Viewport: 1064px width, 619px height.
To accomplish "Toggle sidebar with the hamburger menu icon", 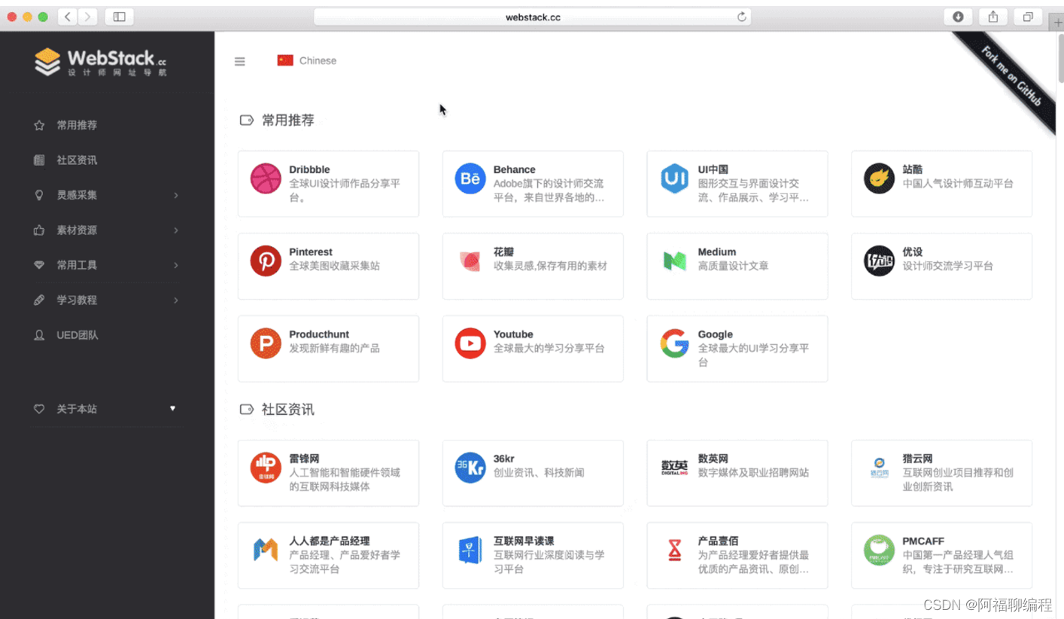I will [240, 62].
